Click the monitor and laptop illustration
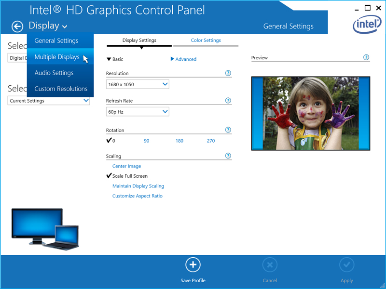 point(45,229)
